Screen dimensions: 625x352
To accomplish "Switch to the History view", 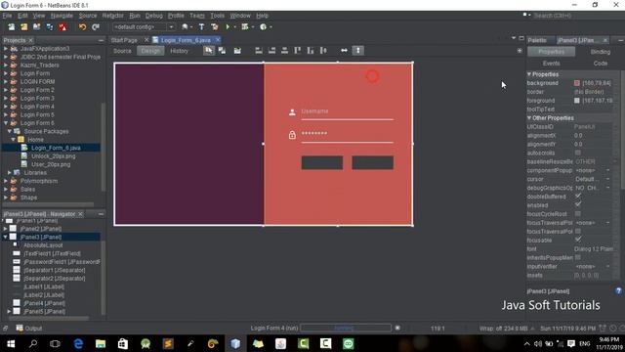I will [179, 51].
